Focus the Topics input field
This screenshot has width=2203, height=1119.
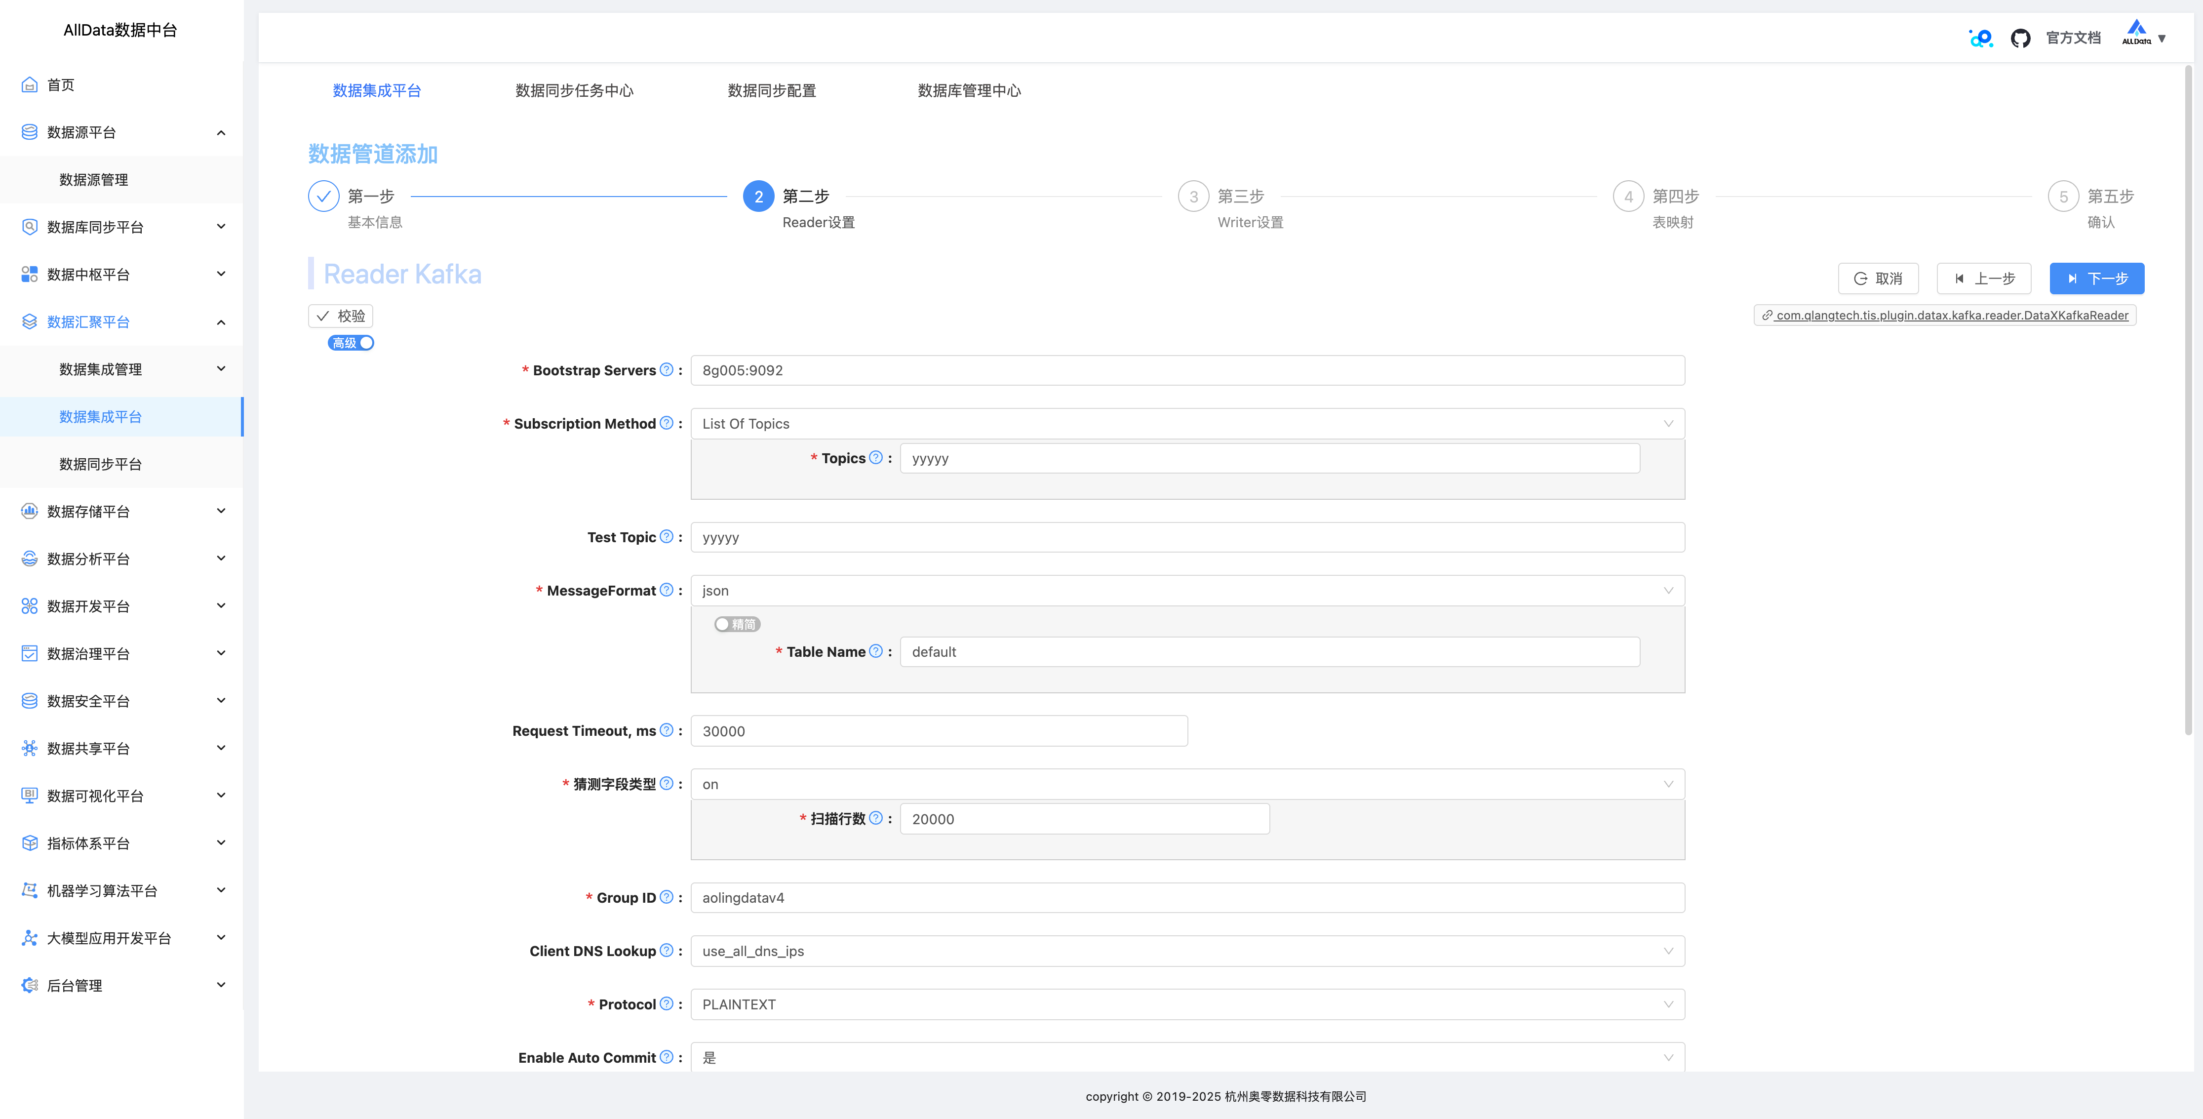pyautogui.click(x=1270, y=459)
